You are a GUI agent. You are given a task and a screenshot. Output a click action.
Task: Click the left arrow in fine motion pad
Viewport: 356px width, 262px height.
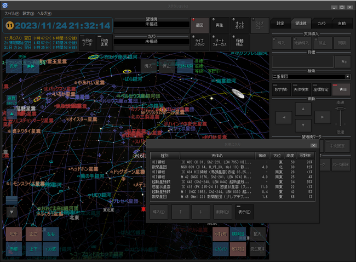[284, 117]
